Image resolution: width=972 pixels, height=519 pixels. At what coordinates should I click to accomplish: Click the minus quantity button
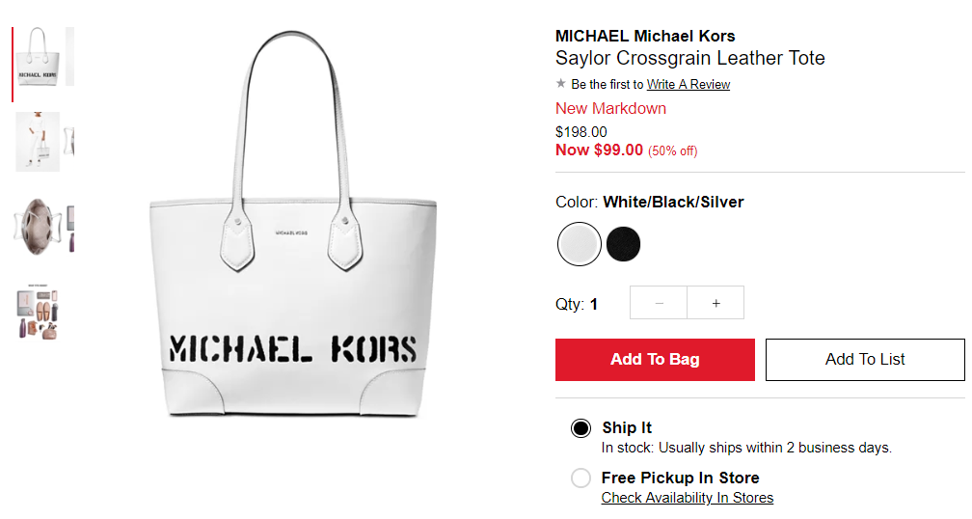pyautogui.click(x=659, y=303)
